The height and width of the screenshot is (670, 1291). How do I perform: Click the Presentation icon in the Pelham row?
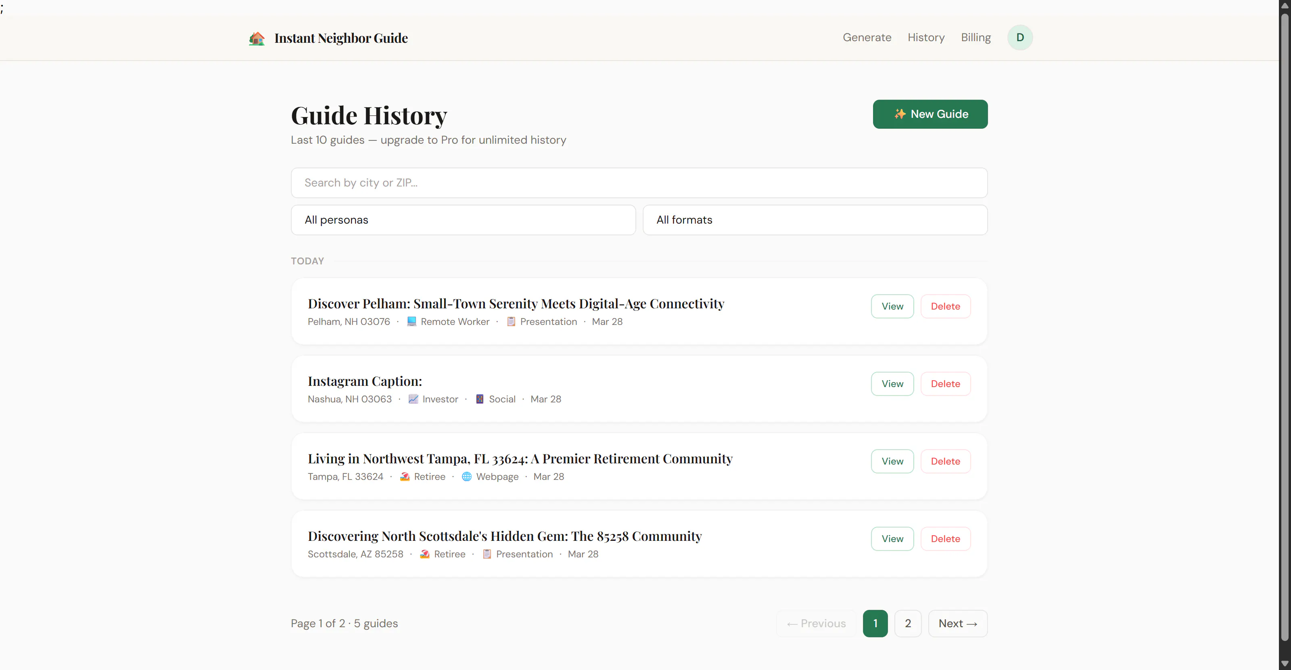[x=511, y=321]
